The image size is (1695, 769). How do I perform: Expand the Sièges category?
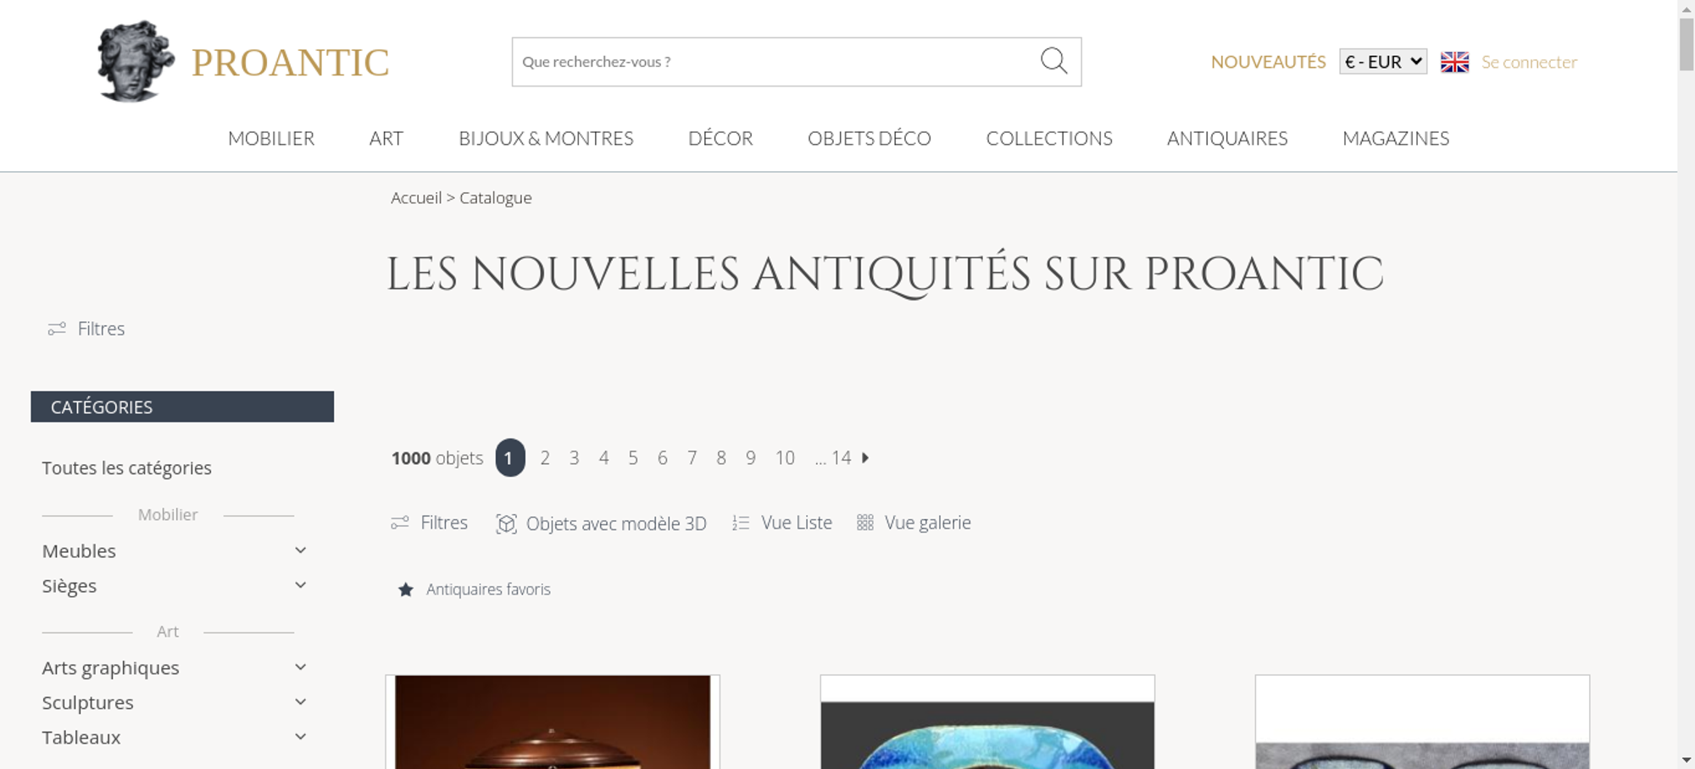point(300,585)
